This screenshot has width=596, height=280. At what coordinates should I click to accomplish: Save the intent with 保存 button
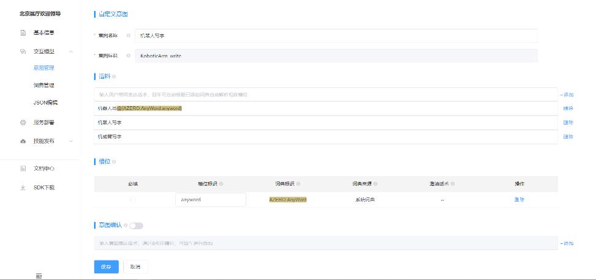[106, 267]
